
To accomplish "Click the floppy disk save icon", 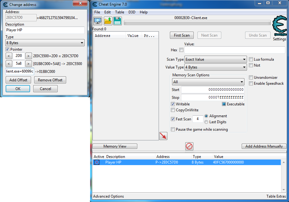I will click(x=117, y=21).
